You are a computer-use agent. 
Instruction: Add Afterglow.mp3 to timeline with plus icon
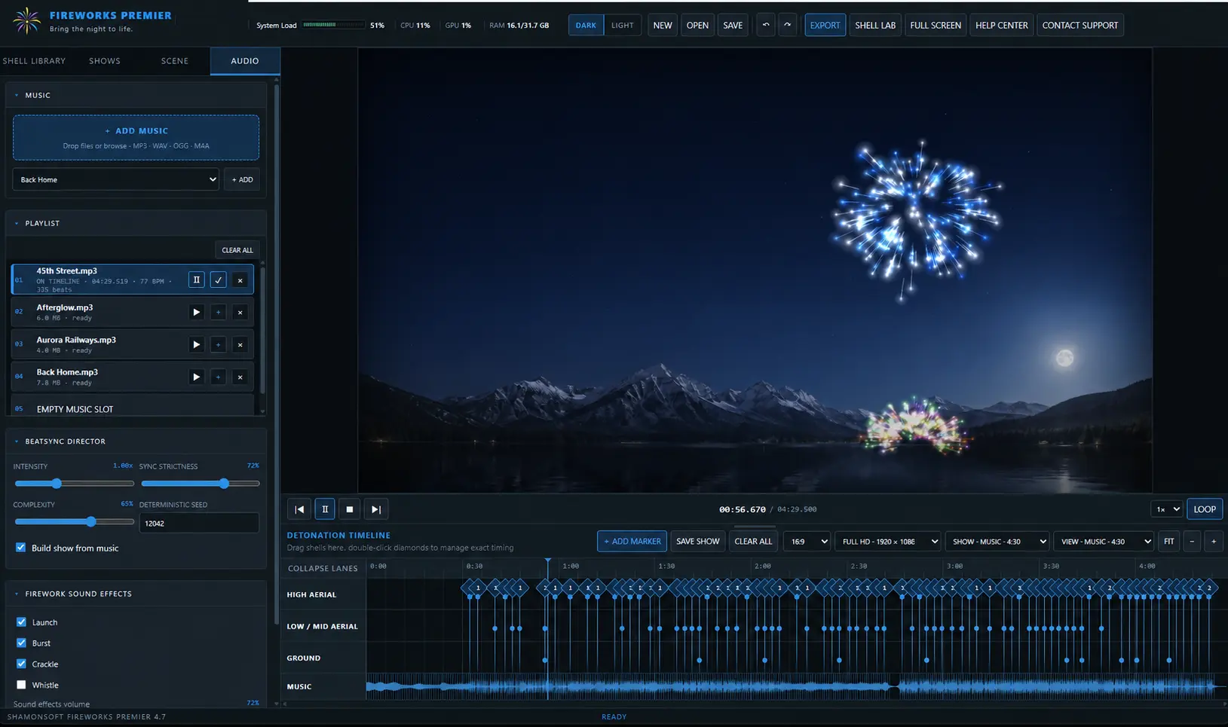click(218, 312)
